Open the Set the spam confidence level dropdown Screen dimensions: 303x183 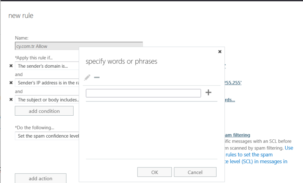click(47, 136)
